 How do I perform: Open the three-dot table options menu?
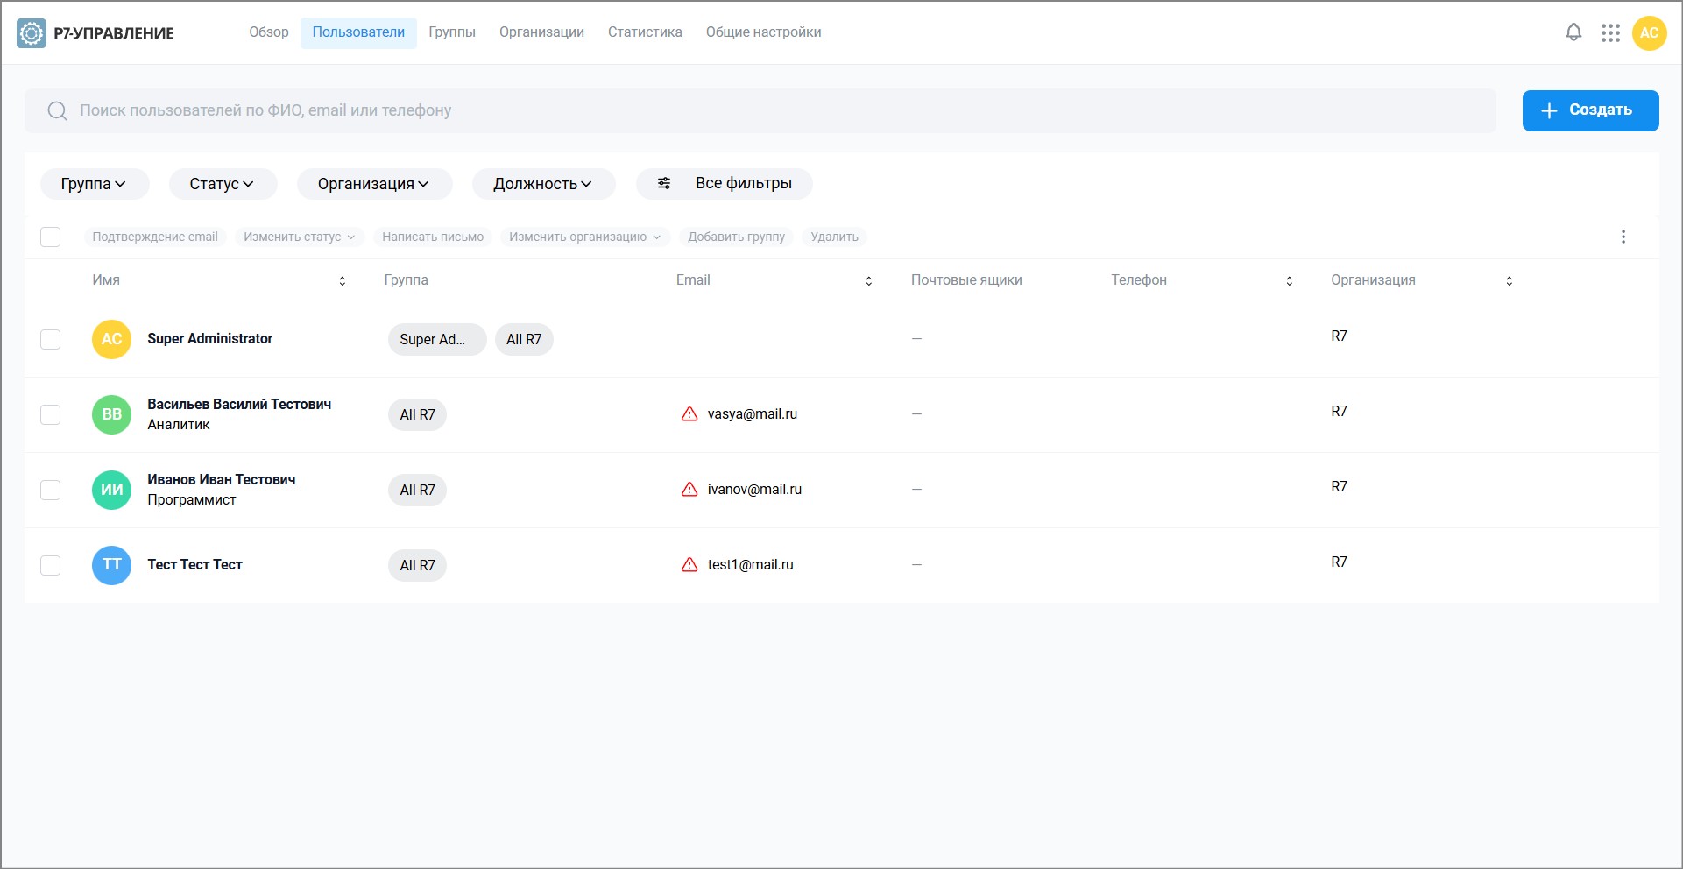click(x=1623, y=237)
